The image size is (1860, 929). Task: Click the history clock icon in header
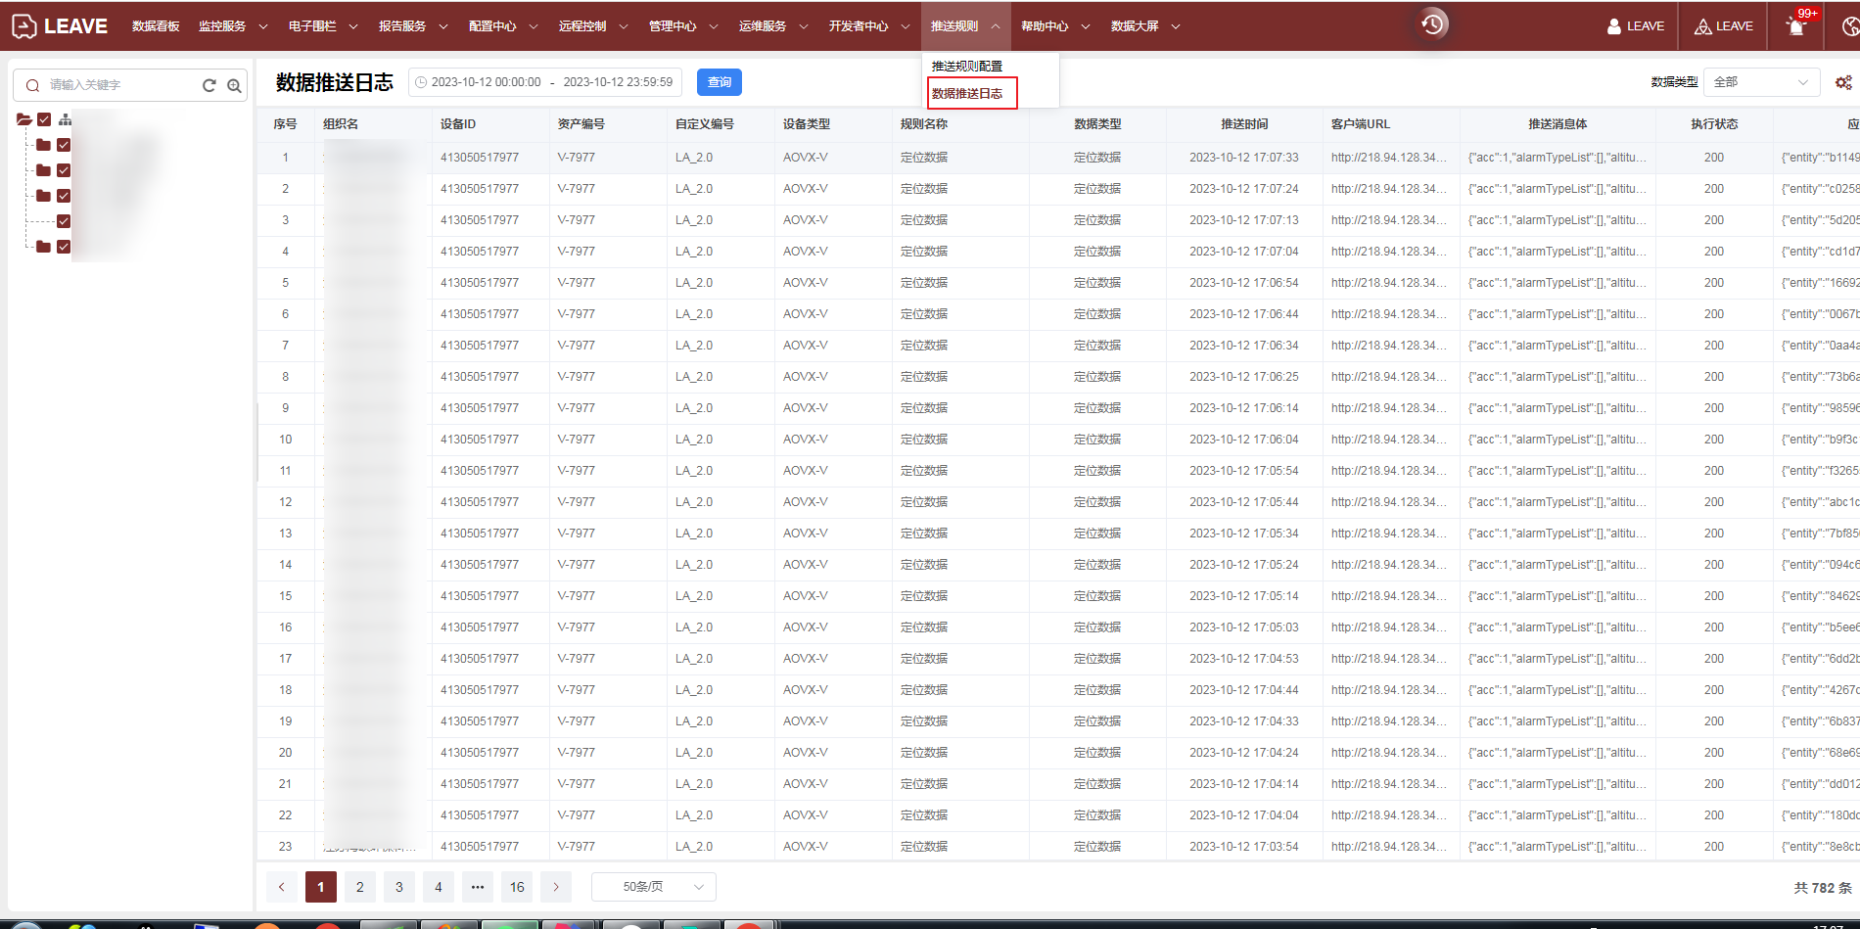1432,24
